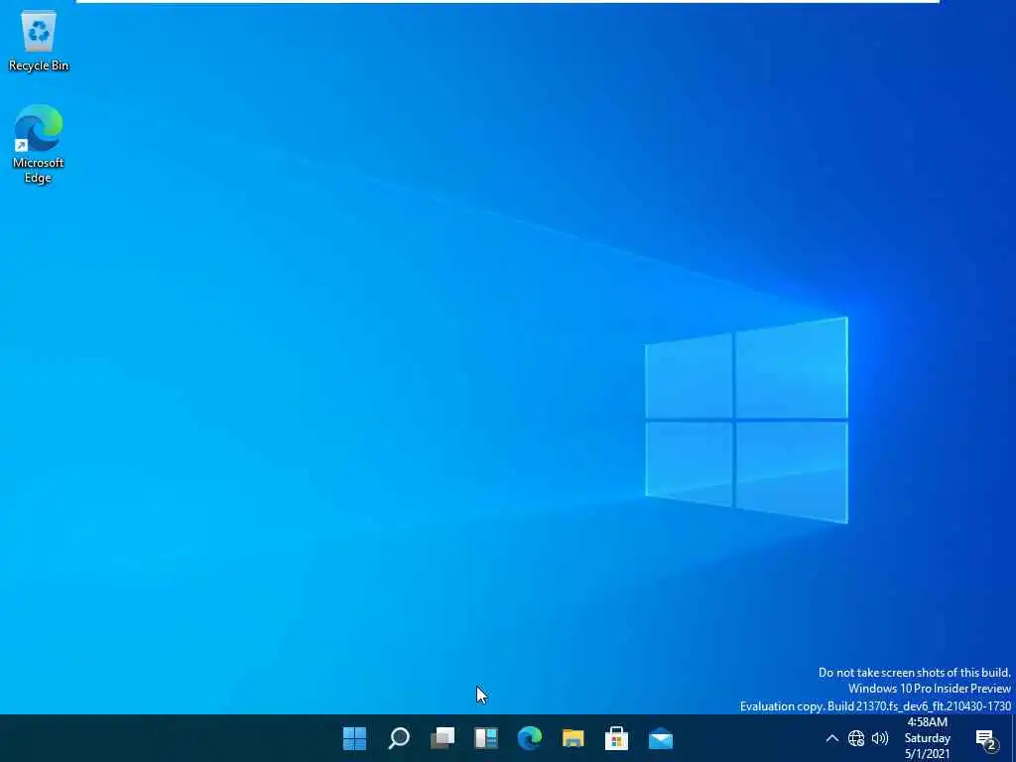The image size is (1016, 762).
Task: Open Microsoft Store from taskbar
Action: tap(616, 738)
